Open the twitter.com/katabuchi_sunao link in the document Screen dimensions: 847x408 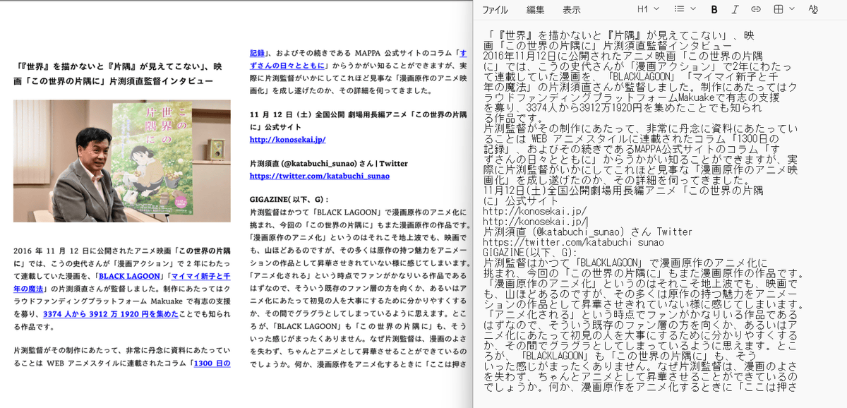coord(319,176)
